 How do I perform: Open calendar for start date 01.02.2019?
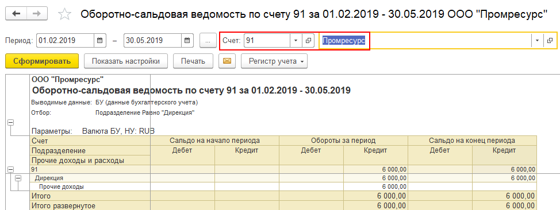click(100, 40)
